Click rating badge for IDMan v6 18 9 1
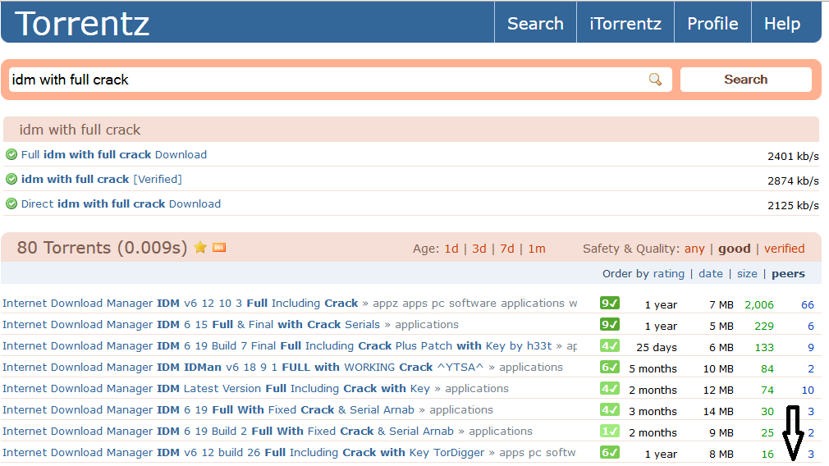This screenshot has width=829, height=466. 610,368
